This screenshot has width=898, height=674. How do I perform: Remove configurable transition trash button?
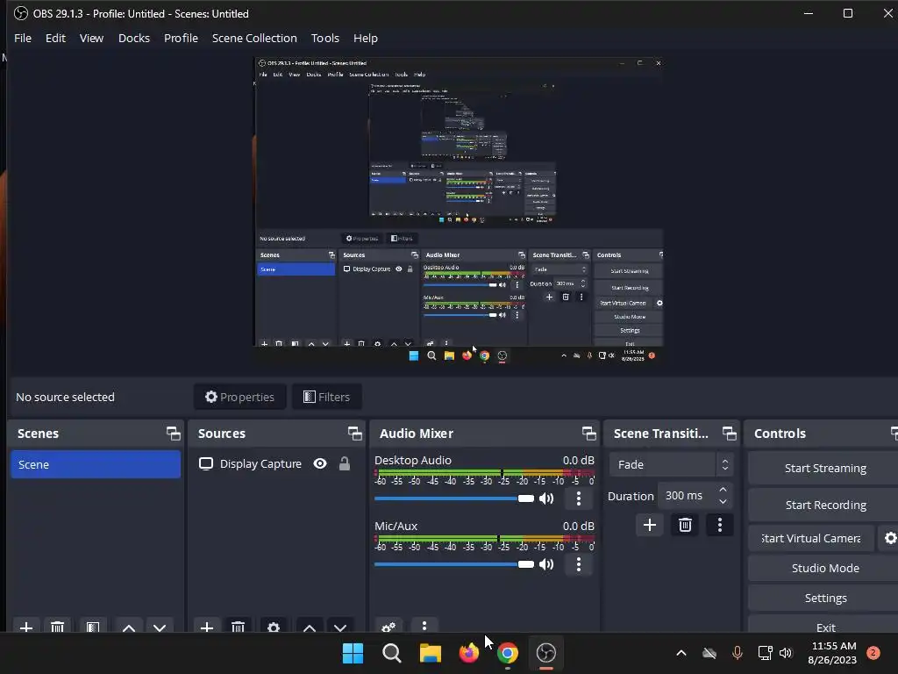[x=685, y=525]
